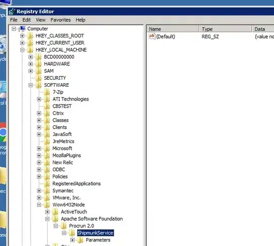This screenshot has height=246, width=274.
Task: Click the SAM folder icon
Action: click(x=39, y=71)
